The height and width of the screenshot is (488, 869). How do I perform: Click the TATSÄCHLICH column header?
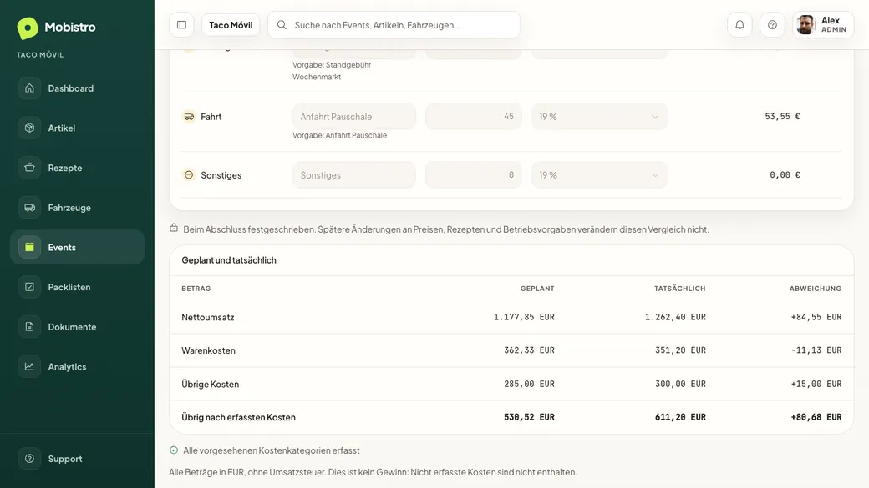click(680, 289)
